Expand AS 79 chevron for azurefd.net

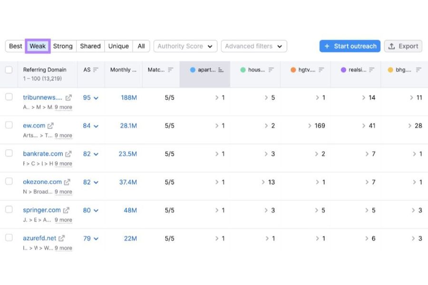point(96,238)
